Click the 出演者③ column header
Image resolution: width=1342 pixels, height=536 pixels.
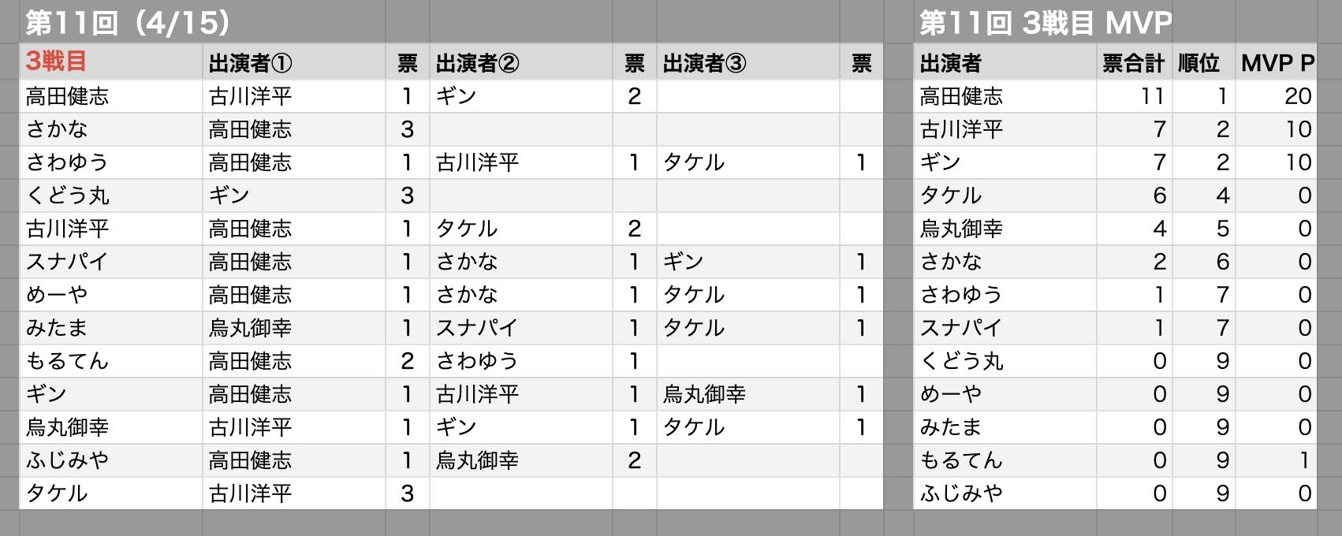pos(747,62)
